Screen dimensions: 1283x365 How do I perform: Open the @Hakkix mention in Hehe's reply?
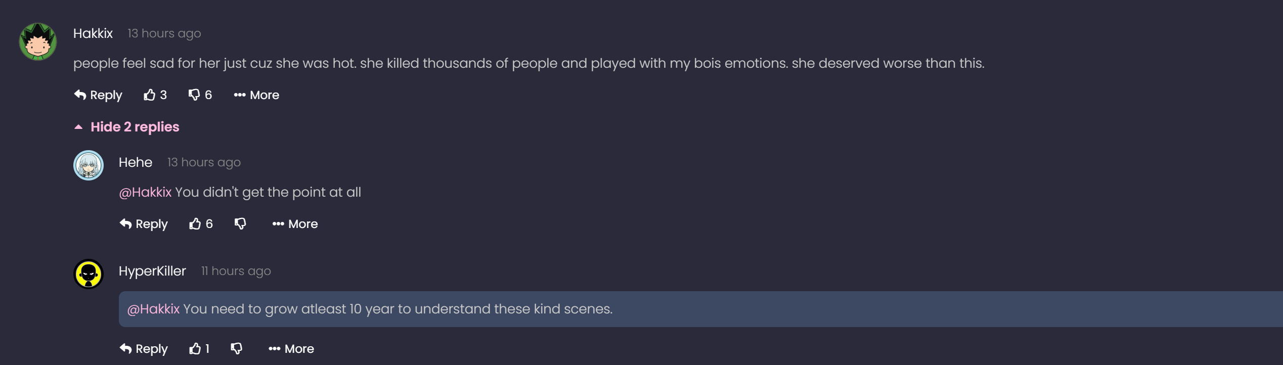145,192
